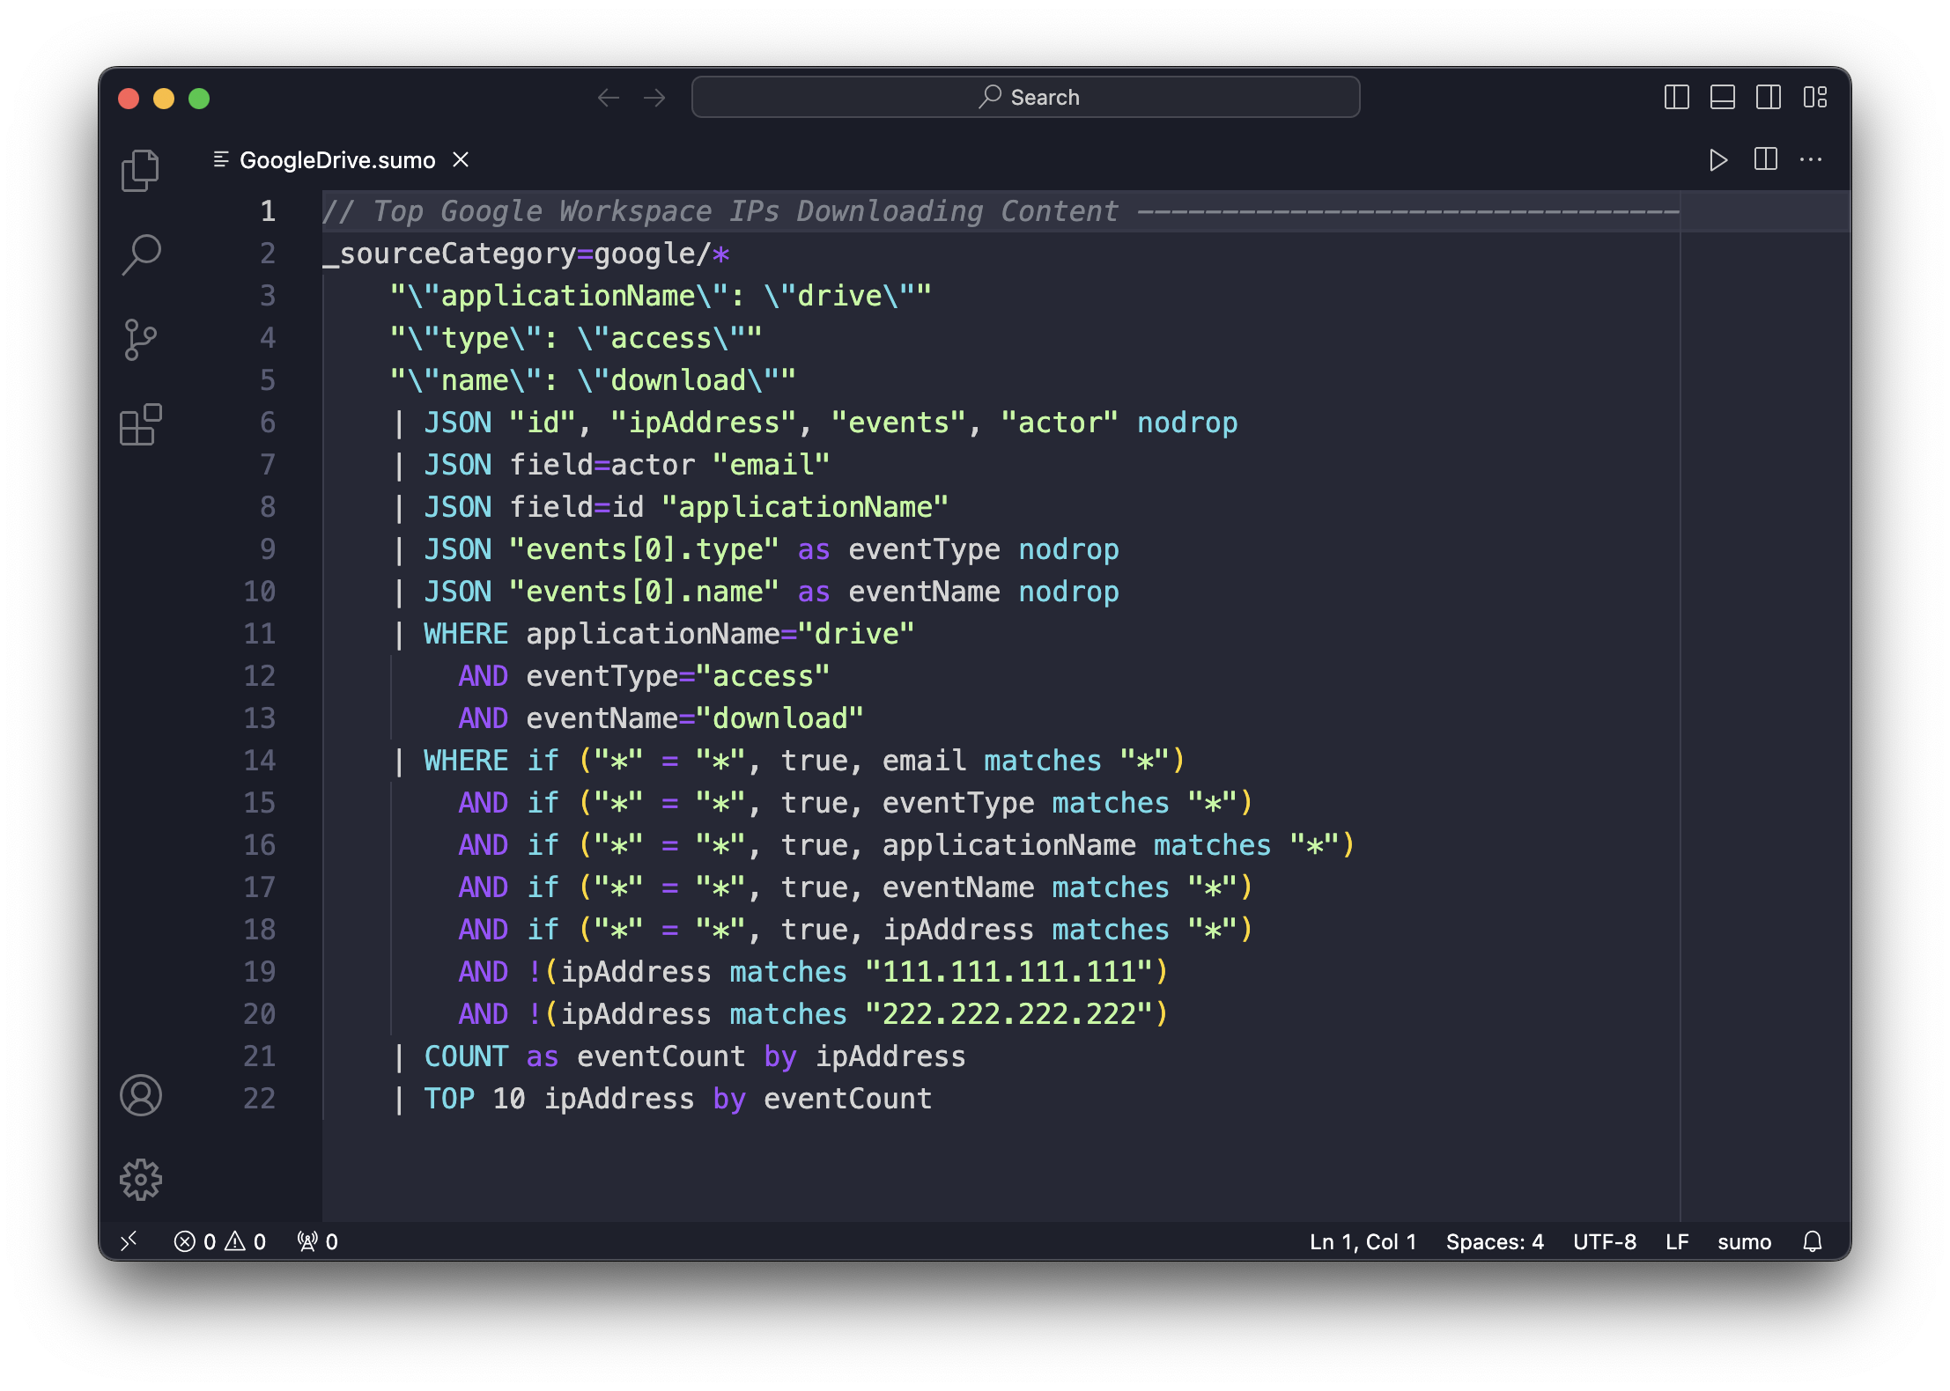The width and height of the screenshot is (1950, 1391).
Task: Click line number 1 in the gutter
Action: [267, 211]
